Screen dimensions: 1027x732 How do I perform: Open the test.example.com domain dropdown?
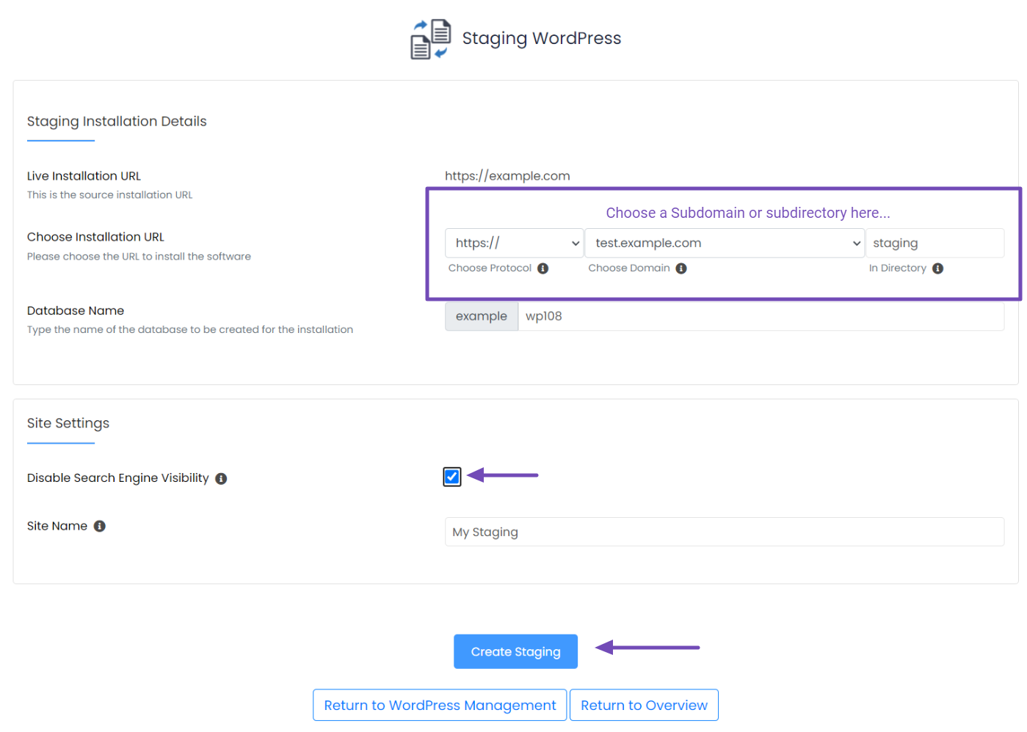click(x=725, y=243)
